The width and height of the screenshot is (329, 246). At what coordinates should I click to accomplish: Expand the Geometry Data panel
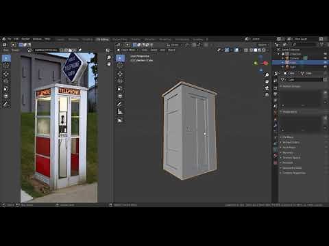(x=292, y=168)
